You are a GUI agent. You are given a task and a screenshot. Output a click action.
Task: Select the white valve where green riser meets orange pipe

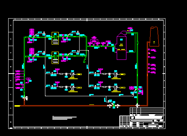(x=137, y=106)
